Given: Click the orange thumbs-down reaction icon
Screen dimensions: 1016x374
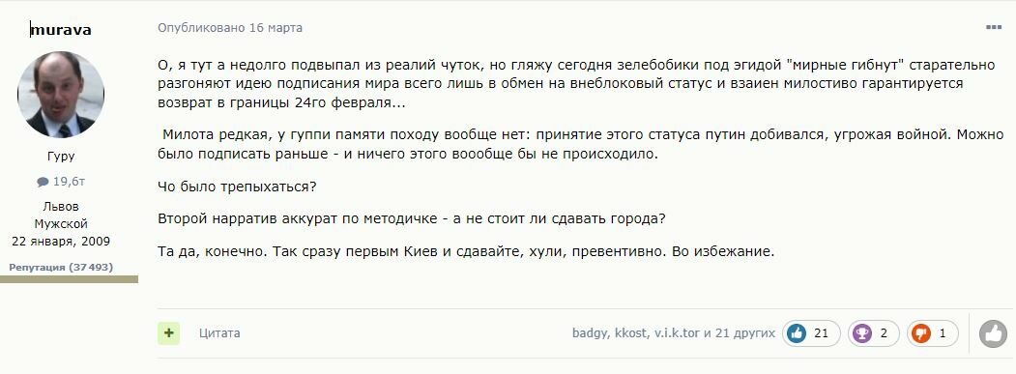Looking at the screenshot, I should (920, 333).
